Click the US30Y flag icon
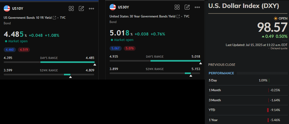 coord(113,7)
